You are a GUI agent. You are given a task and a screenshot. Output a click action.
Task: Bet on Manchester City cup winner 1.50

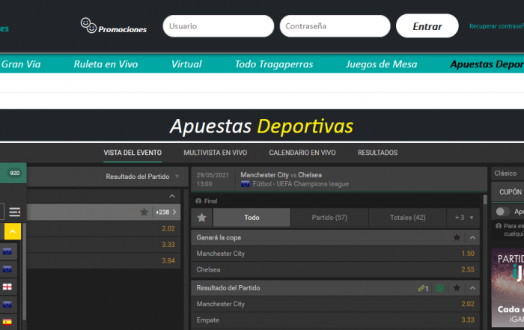[x=335, y=254]
